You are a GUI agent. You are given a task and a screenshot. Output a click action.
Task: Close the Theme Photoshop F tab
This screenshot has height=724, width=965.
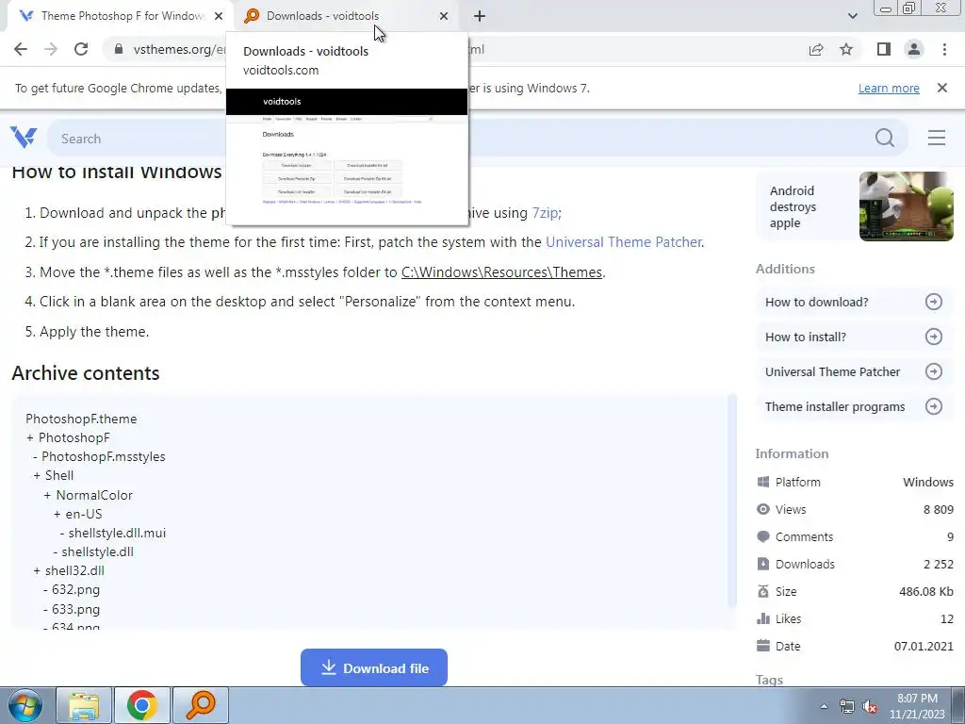(x=219, y=16)
